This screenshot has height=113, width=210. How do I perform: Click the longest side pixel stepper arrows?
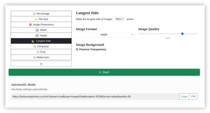(123, 19)
